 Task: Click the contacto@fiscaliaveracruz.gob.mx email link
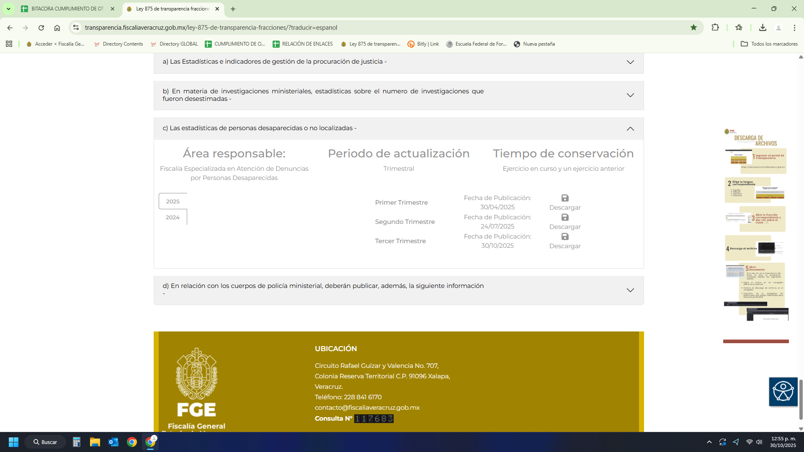point(367,408)
